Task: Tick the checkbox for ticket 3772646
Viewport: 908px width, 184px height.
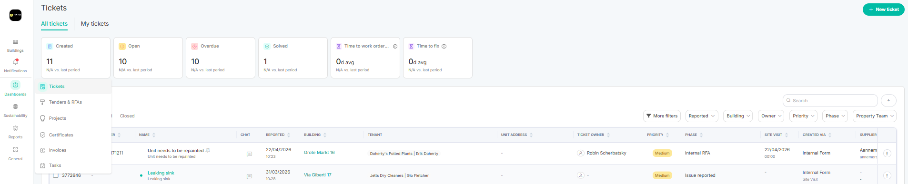Action: (56, 175)
